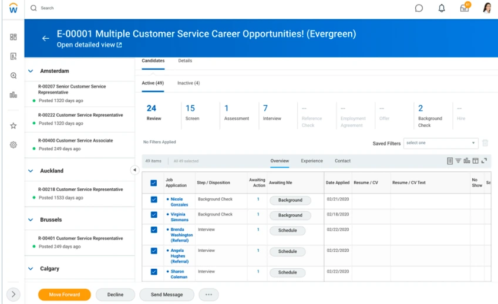Image resolution: width=498 pixels, height=304 pixels.
Task: Click the Workday logo
Action: click(13, 8)
